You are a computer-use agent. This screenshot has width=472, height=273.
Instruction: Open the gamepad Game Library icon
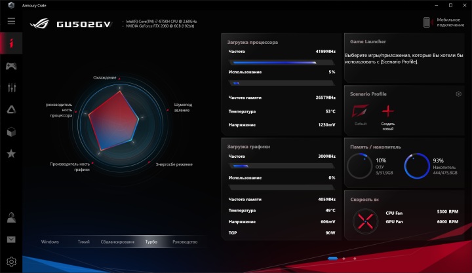[11, 66]
